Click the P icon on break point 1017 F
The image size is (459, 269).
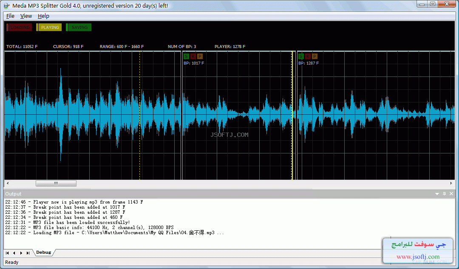pos(200,56)
